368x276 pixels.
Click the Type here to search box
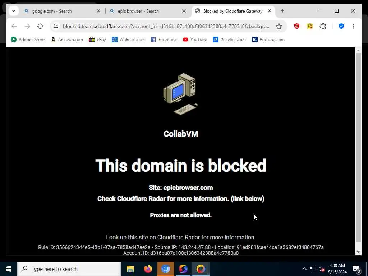(69, 269)
